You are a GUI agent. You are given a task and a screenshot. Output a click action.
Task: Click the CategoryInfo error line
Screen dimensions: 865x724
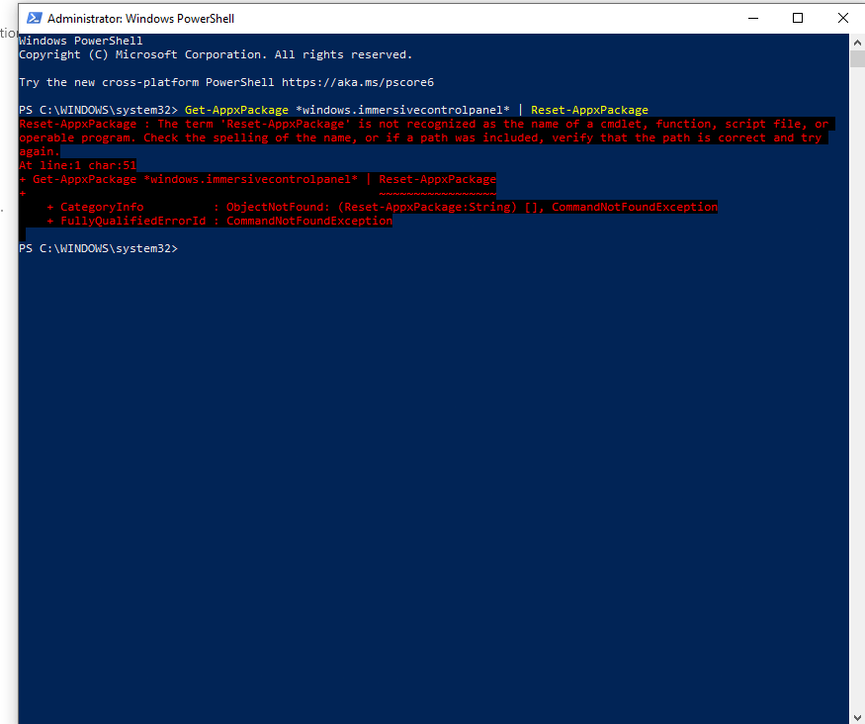click(x=382, y=207)
